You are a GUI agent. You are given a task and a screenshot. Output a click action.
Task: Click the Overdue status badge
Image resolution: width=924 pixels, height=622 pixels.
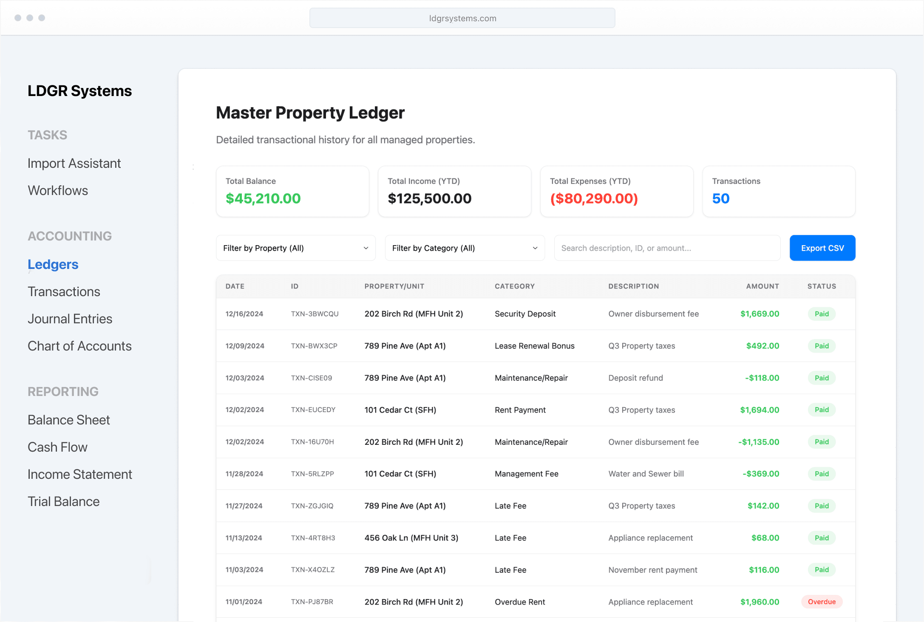[x=821, y=602]
